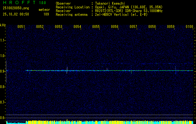Click the date stamp 25.10.02 00:50

pos(16,14)
